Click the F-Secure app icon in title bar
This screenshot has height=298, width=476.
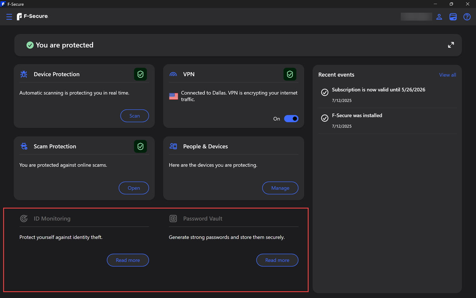click(3, 4)
